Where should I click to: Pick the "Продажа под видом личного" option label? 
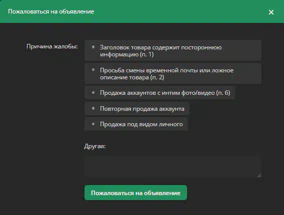click(x=141, y=124)
